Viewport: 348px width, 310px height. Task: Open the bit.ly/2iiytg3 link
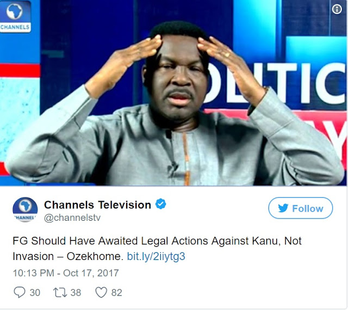click(x=156, y=257)
